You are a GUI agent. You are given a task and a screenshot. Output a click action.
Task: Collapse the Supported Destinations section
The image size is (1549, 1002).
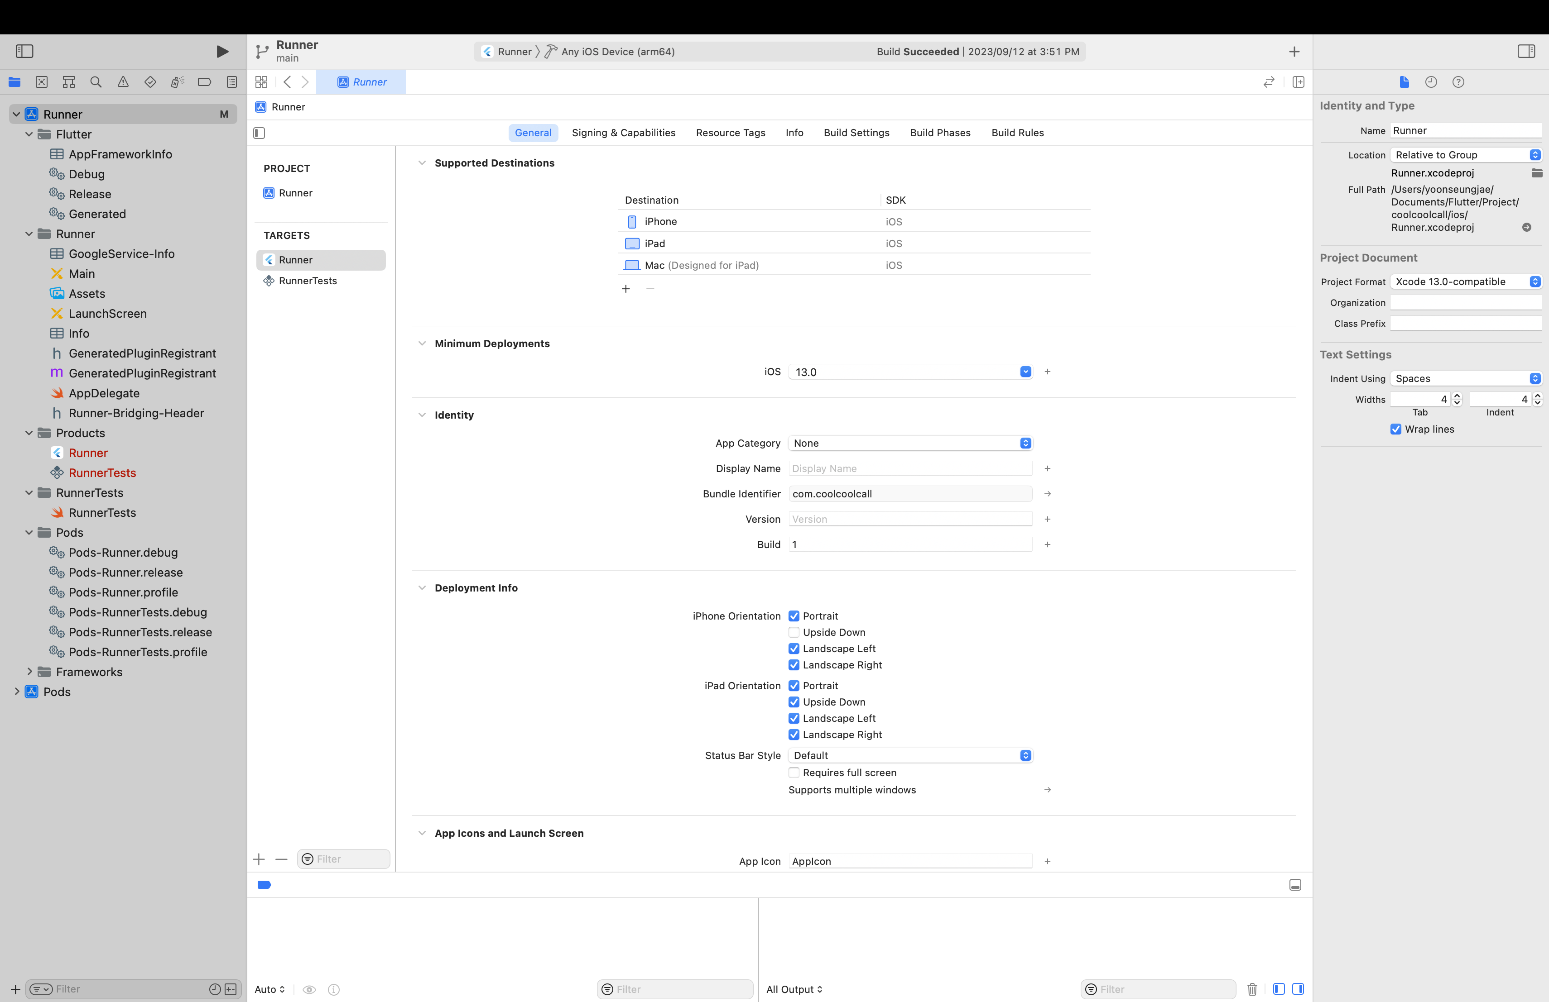pos(423,162)
